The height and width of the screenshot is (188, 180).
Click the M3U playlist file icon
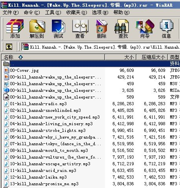coord(6,84)
